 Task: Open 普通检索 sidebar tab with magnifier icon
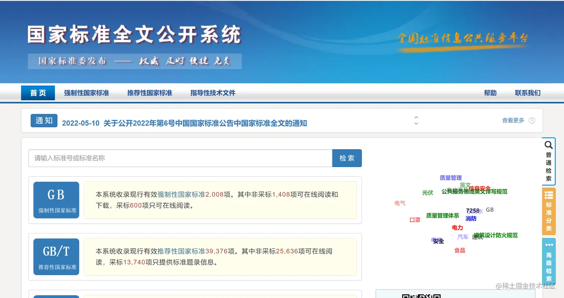point(548,161)
